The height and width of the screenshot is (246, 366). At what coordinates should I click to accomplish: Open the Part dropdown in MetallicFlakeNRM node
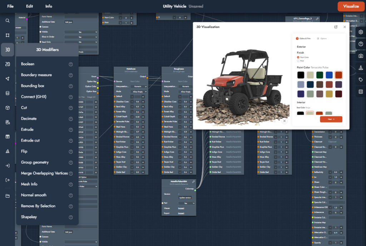coord(187,203)
